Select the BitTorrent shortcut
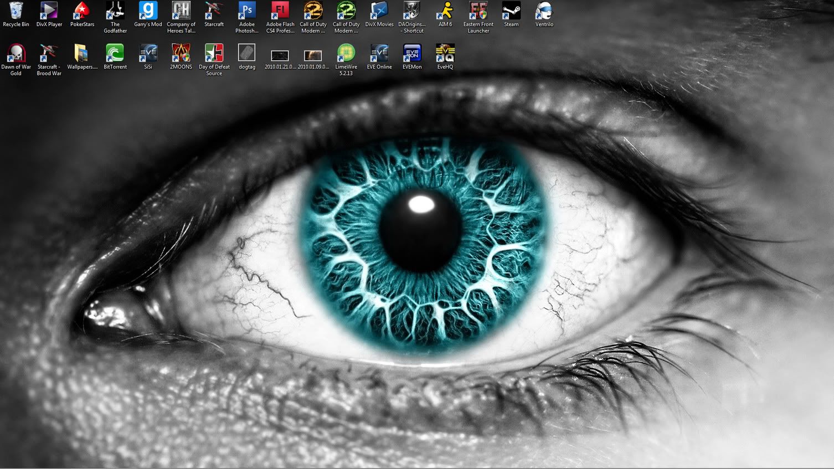 coord(115,53)
